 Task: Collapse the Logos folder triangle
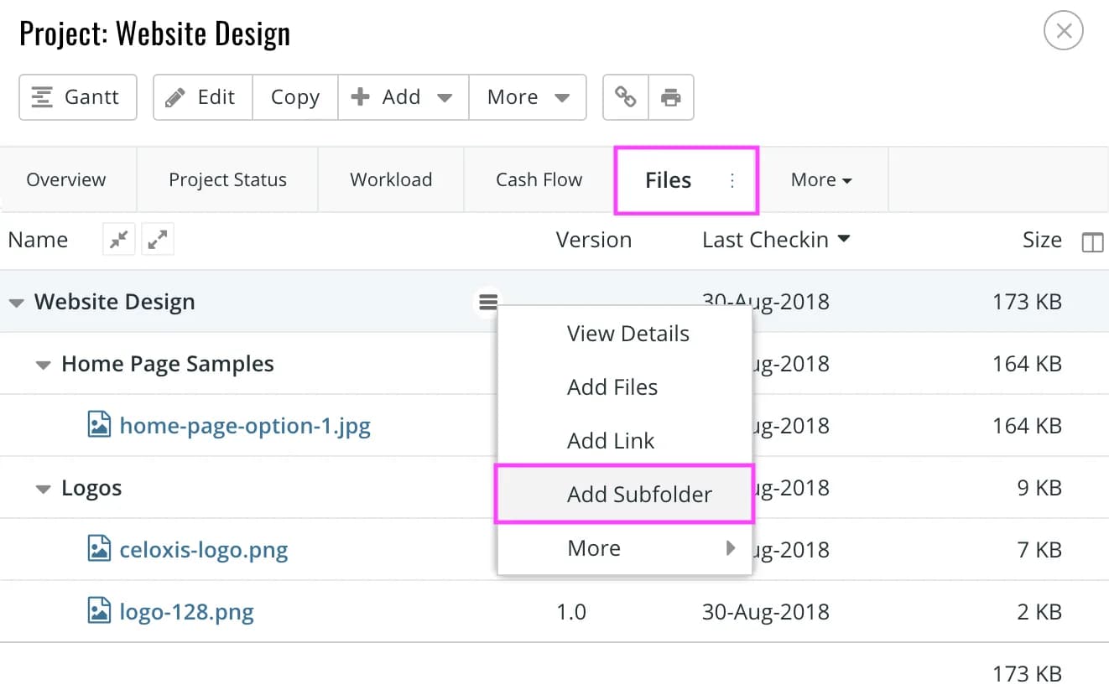[x=44, y=490]
